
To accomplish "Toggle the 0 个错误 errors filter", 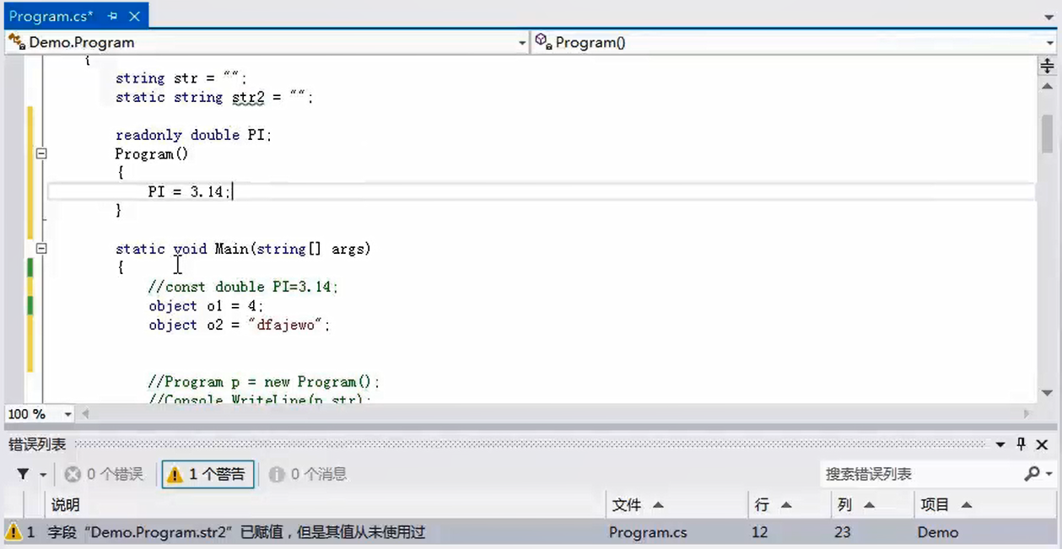I will pyautogui.click(x=105, y=475).
